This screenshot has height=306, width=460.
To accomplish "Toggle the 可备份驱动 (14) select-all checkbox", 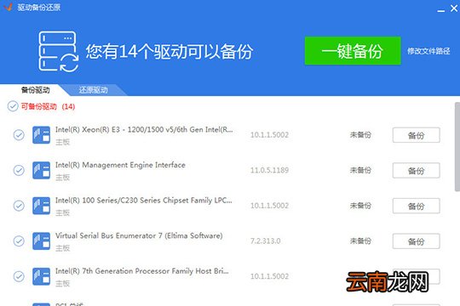I will tap(13, 106).
